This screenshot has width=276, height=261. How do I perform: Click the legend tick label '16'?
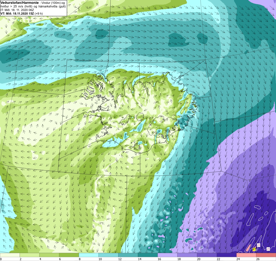click(159, 259)
